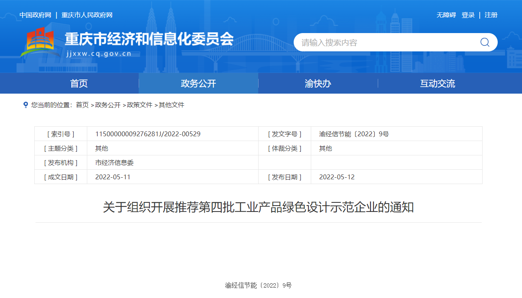The image size is (522, 298).
Task: Select the 政务公开 navigation tab
Action: (198, 83)
